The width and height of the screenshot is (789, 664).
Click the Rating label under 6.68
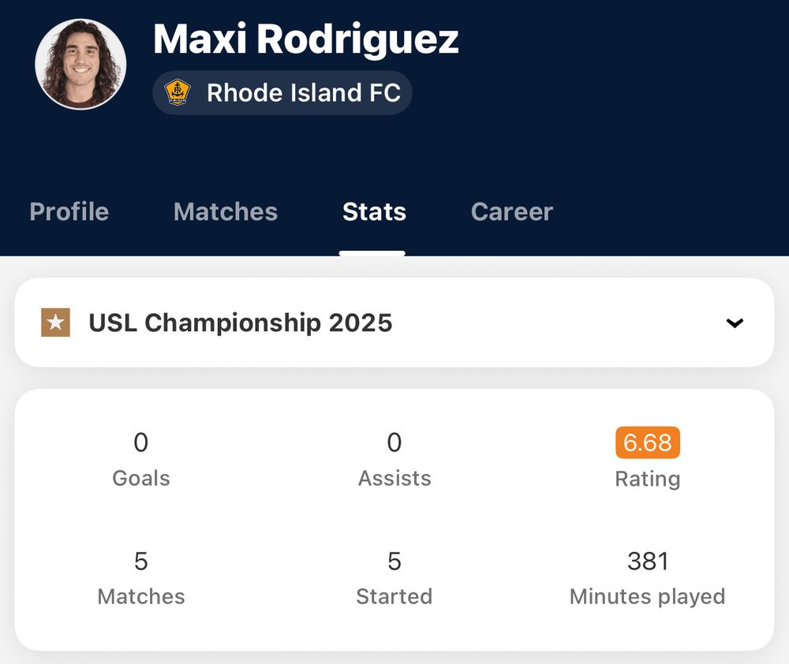pyautogui.click(x=647, y=479)
